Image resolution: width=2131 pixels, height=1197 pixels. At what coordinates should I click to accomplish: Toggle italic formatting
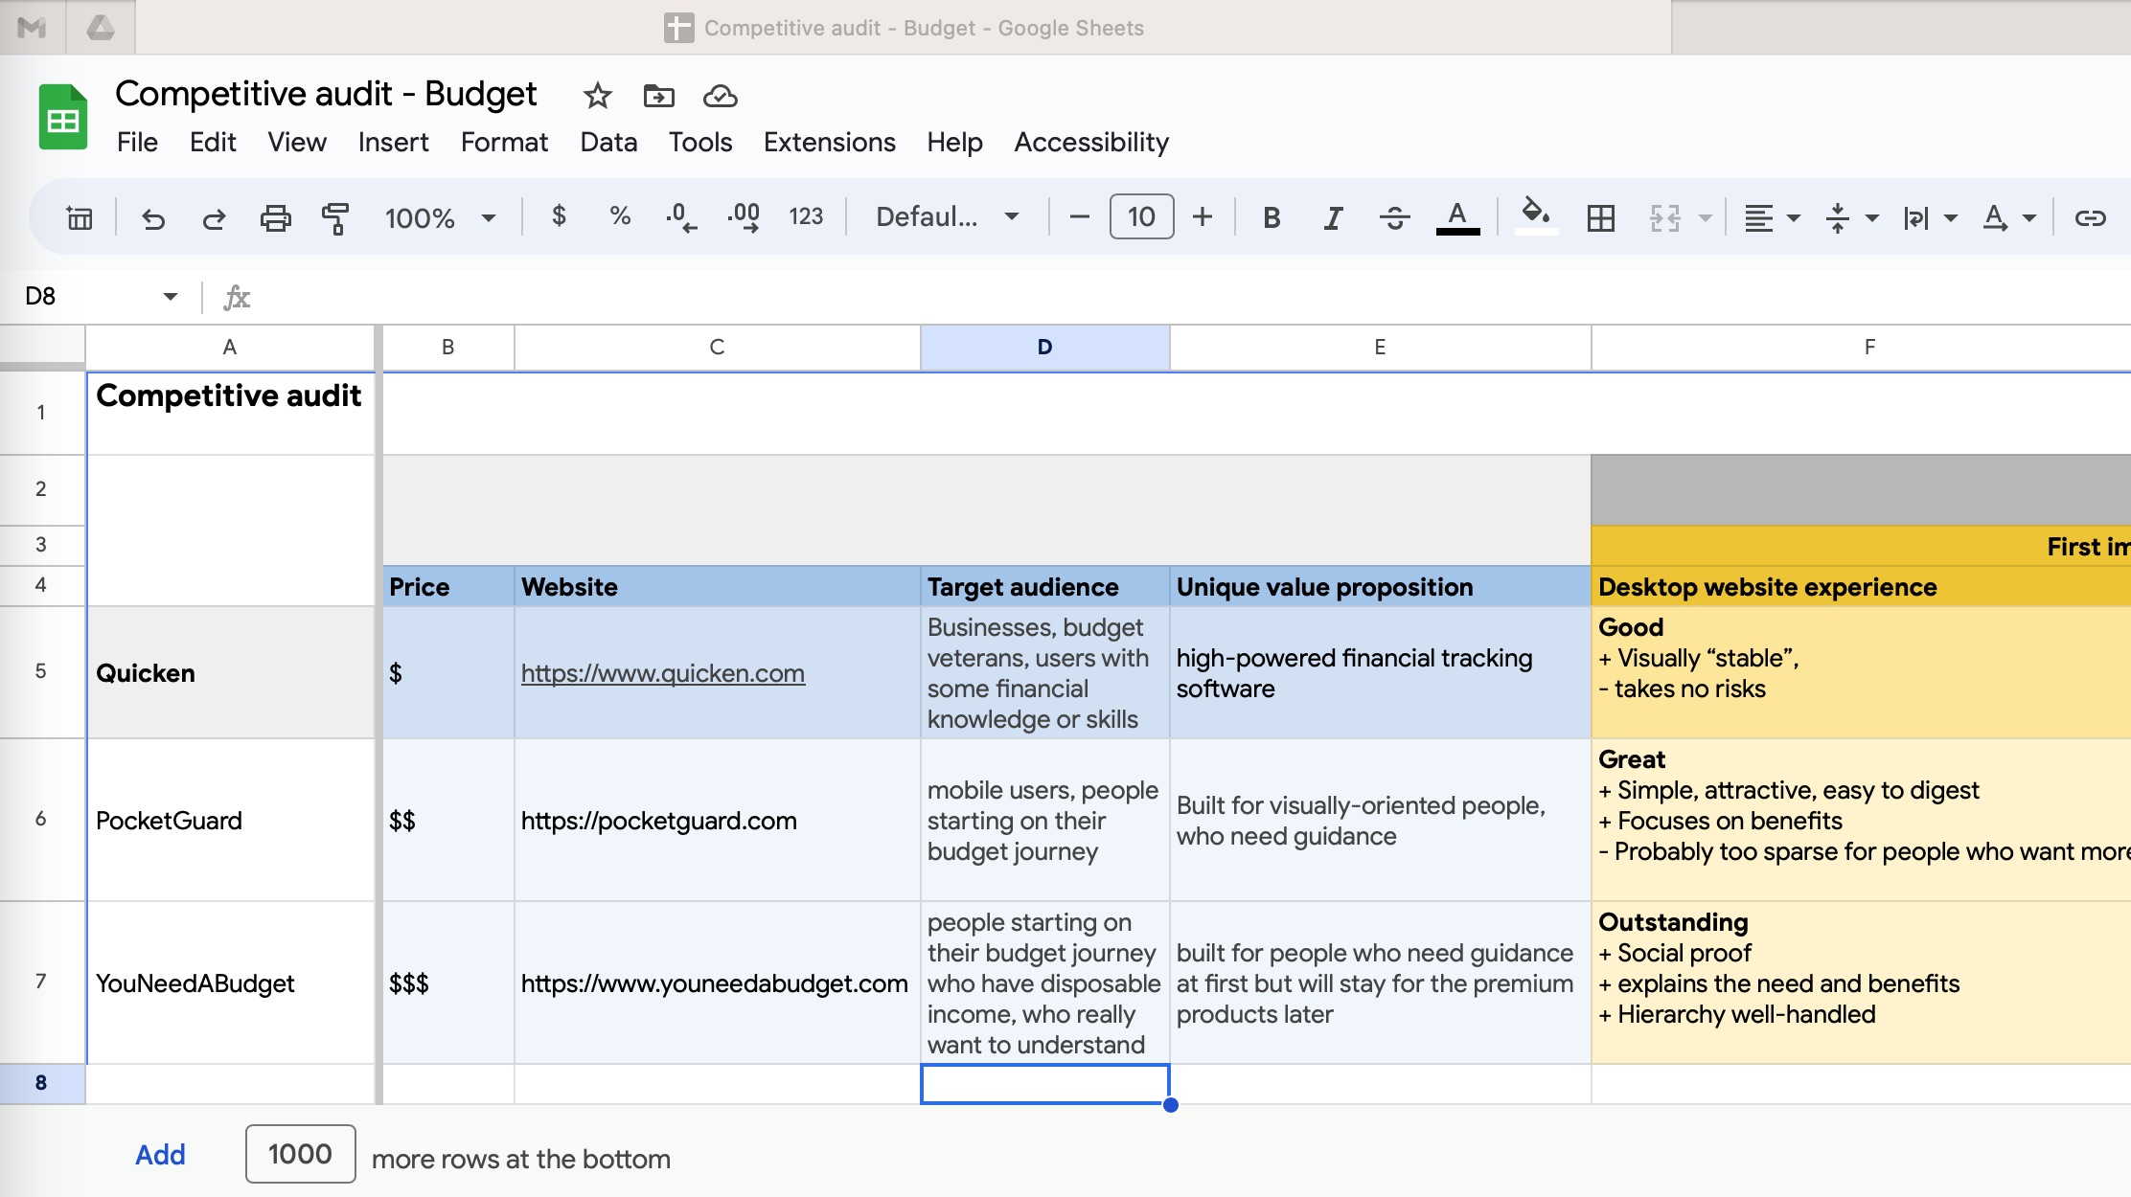pyautogui.click(x=1333, y=218)
